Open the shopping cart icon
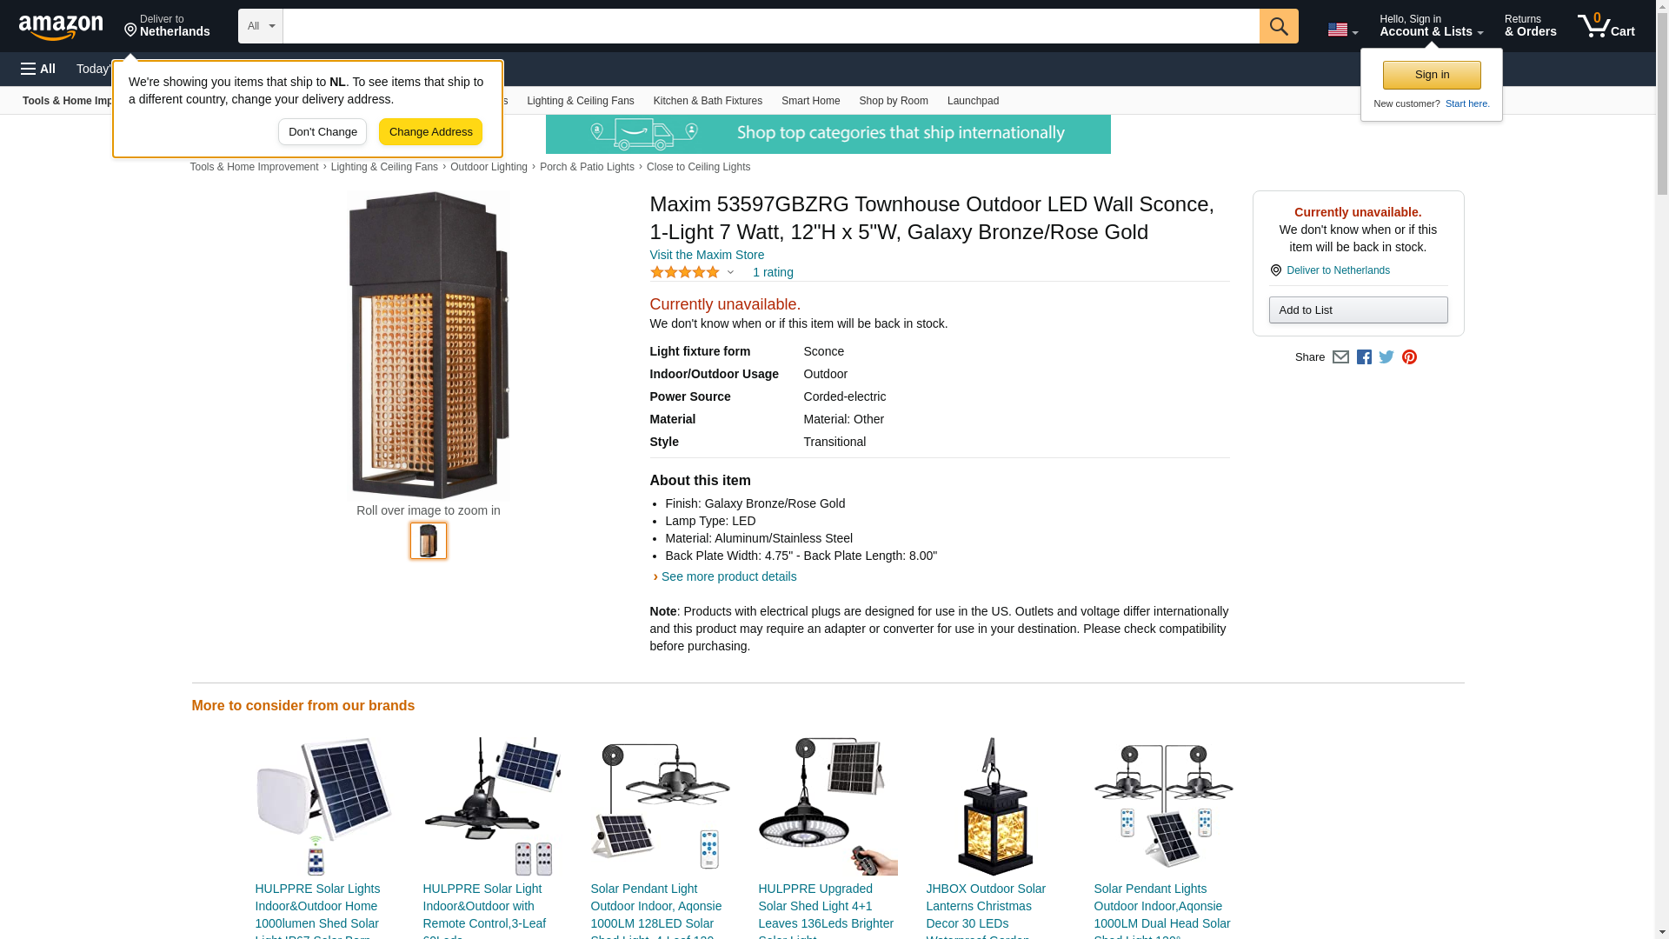The width and height of the screenshot is (1669, 939). 1606,26
